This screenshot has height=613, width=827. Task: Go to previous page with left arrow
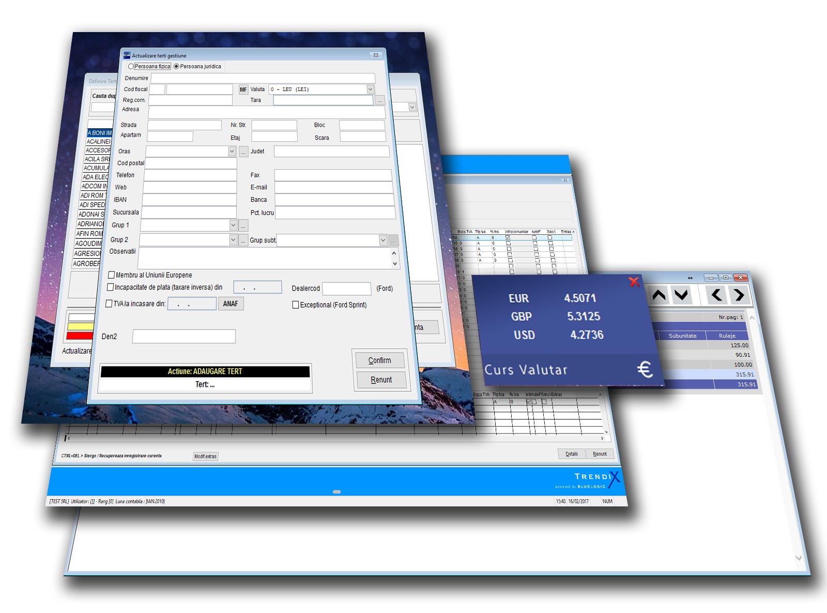716,295
